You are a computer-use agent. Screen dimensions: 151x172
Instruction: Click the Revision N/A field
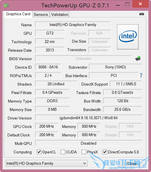coord(100,33)
